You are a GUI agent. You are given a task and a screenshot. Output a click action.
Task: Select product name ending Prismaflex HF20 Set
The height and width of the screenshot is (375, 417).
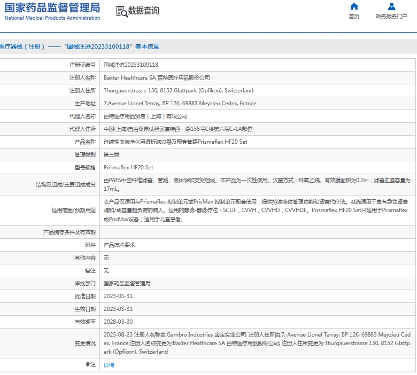[x=175, y=142]
